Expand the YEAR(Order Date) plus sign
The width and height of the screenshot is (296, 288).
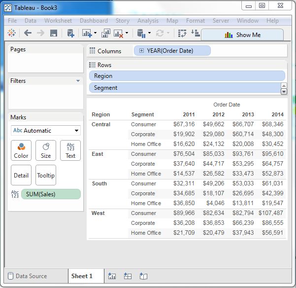[x=142, y=51]
